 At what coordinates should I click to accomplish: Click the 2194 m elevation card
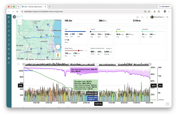[x=148, y=21]
